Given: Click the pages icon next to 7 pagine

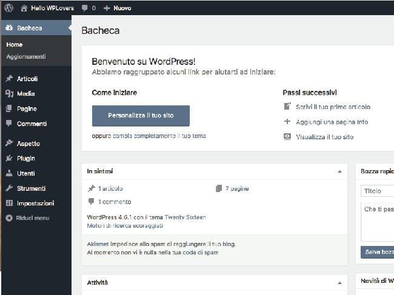Looking at the screenshot, I should [219, 188].
